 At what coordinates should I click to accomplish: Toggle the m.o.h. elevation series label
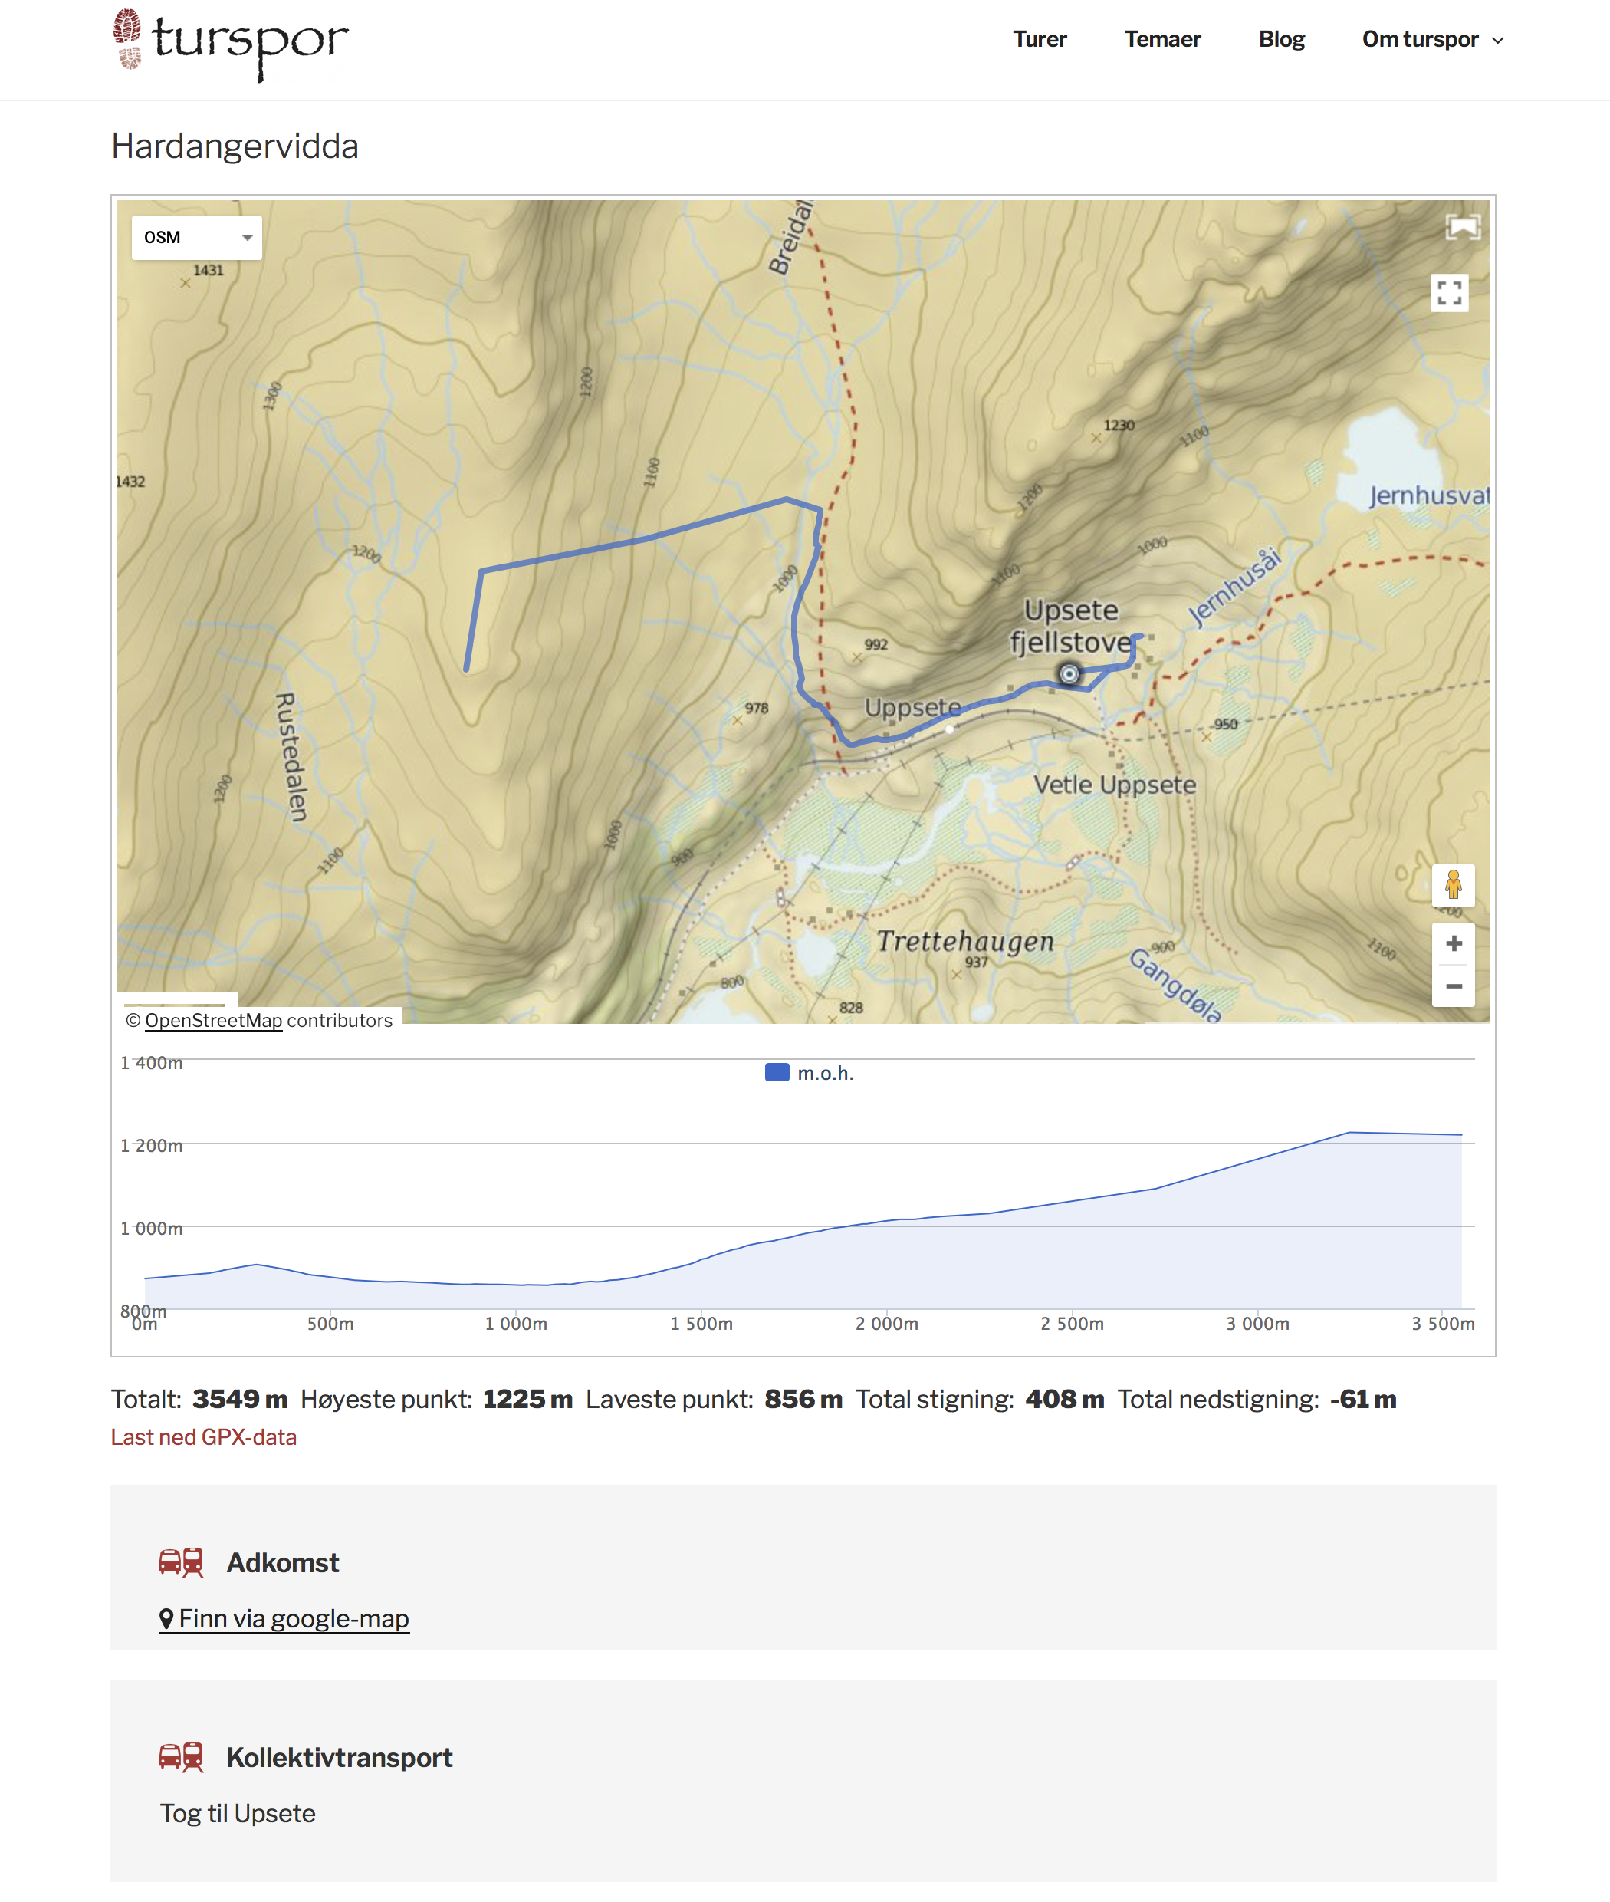tap(825, 1073)
